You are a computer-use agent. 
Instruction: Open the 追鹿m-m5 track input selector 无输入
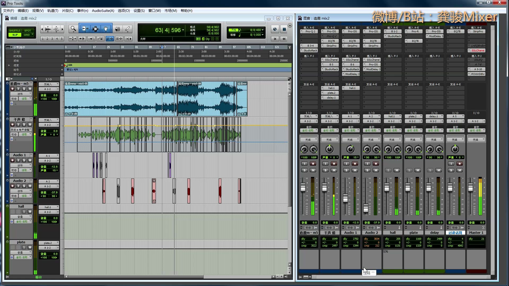[49, 84]
